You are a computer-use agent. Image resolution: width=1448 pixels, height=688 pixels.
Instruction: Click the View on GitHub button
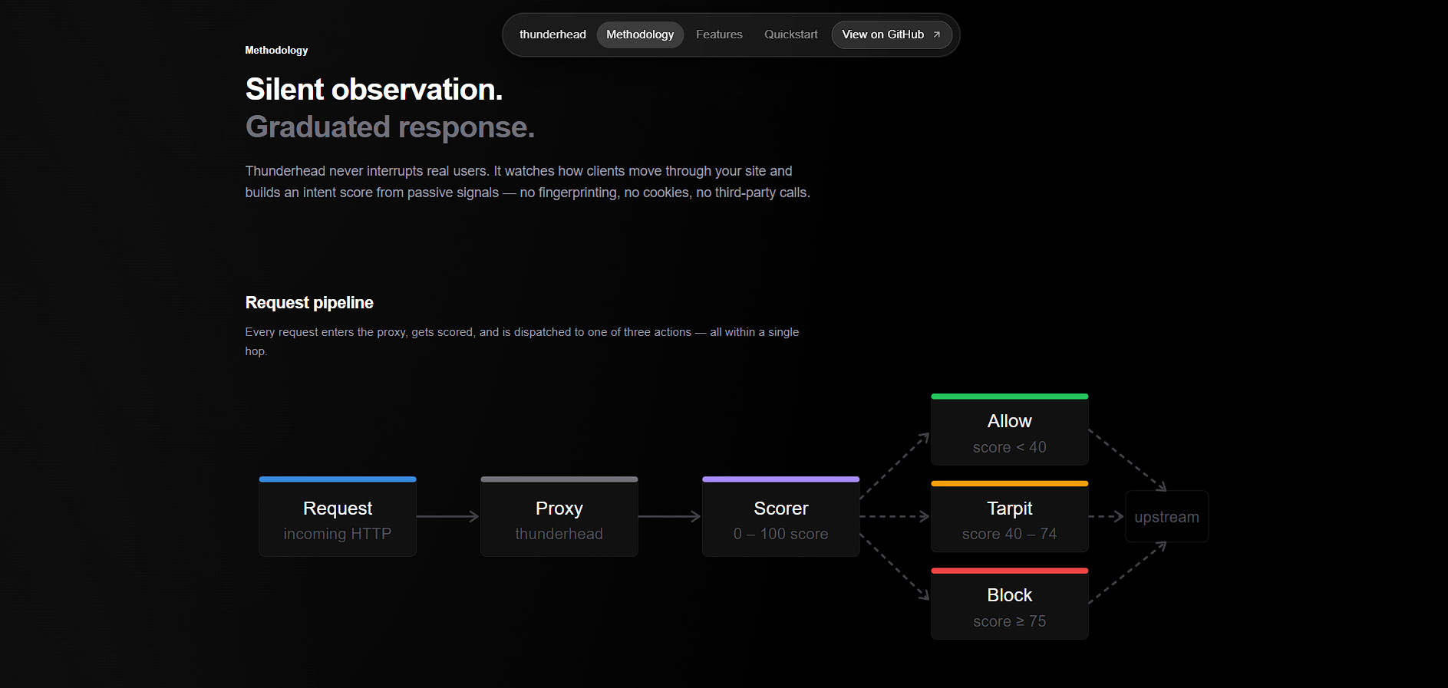[x=892, y=35]
